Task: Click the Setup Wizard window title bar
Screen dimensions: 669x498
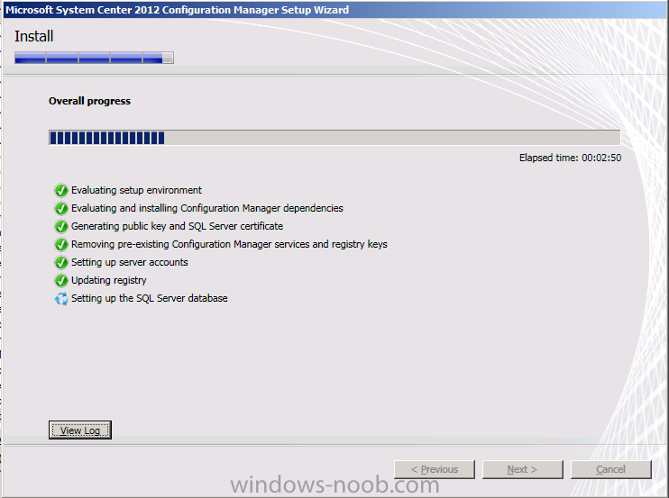Action: (x=334, y=9)
